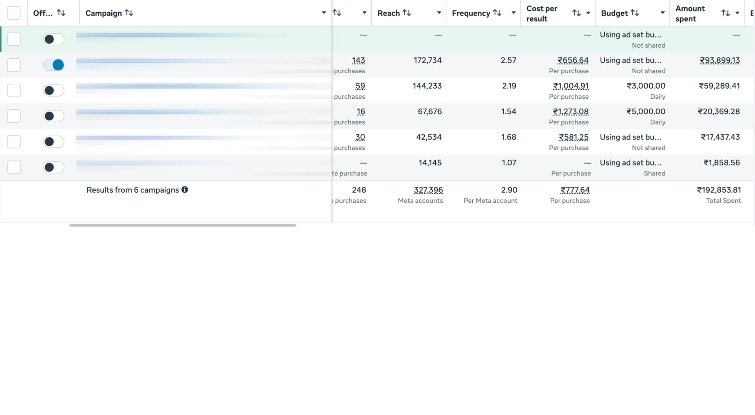Click the ₹93,899.13 amount spent value
755x415 pixels.
coord(720,61)
